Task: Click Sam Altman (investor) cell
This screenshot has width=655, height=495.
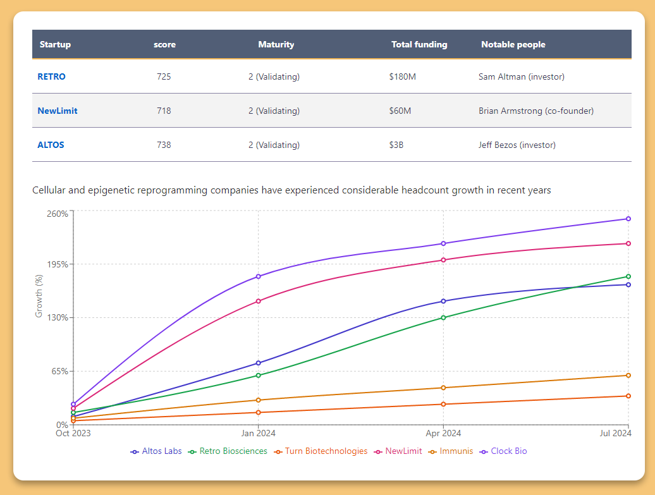Action: coord(522,76)
